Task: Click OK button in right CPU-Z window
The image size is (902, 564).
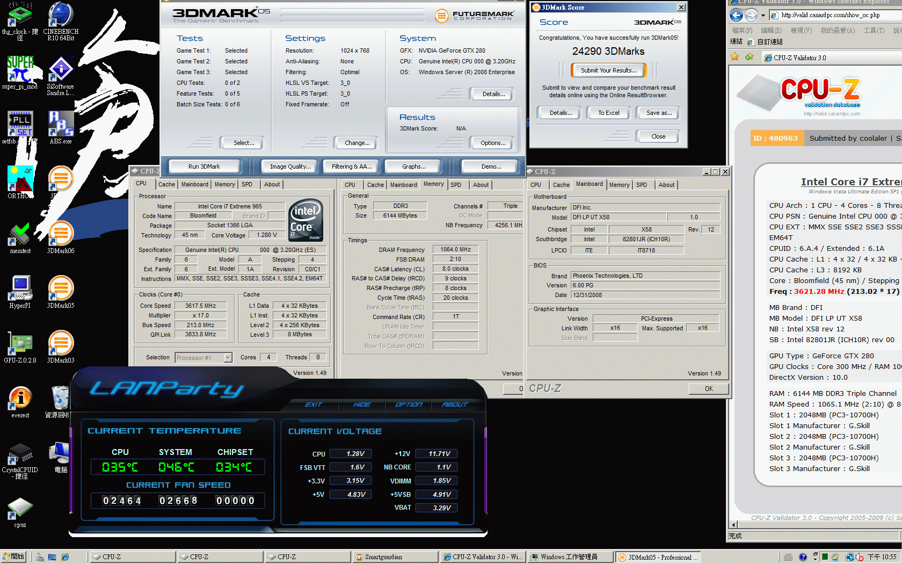Action: pos(709,389)
